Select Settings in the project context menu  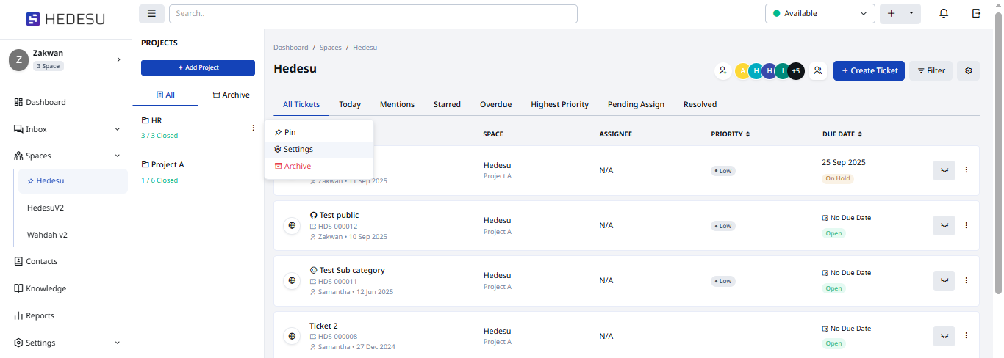[x=298, y=149]
